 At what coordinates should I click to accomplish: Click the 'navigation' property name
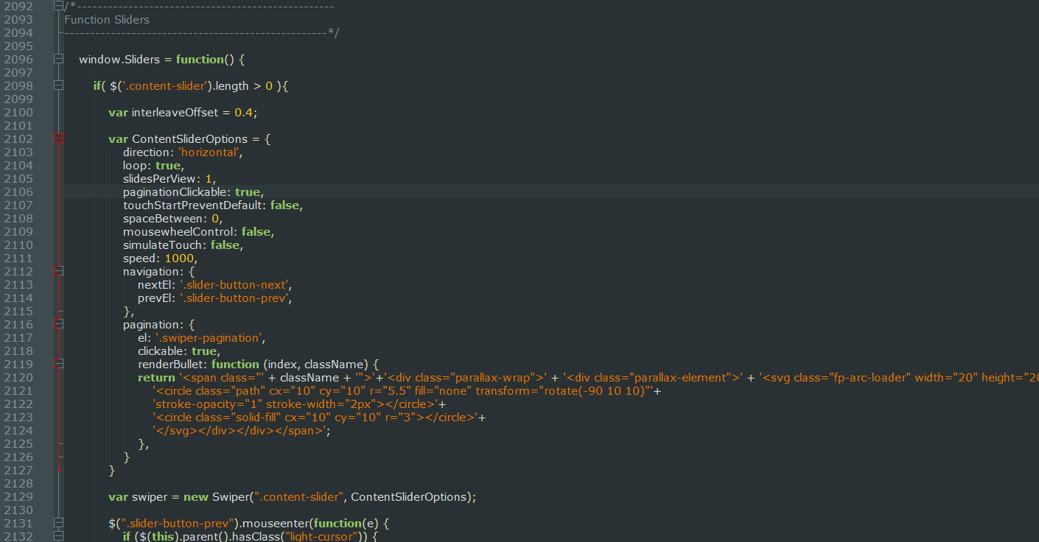tap(151, 272)
